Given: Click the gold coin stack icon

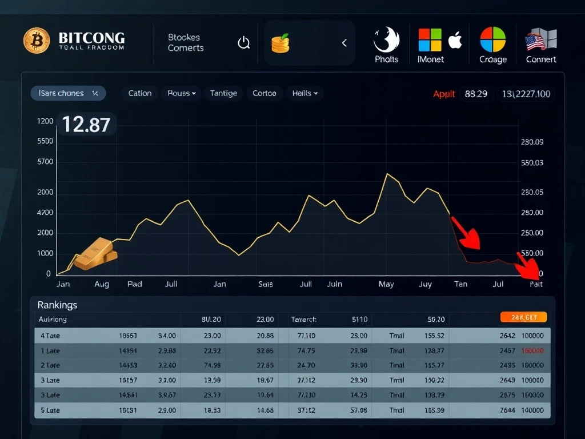Looking at the screenshot, I should tap(280, 43).
